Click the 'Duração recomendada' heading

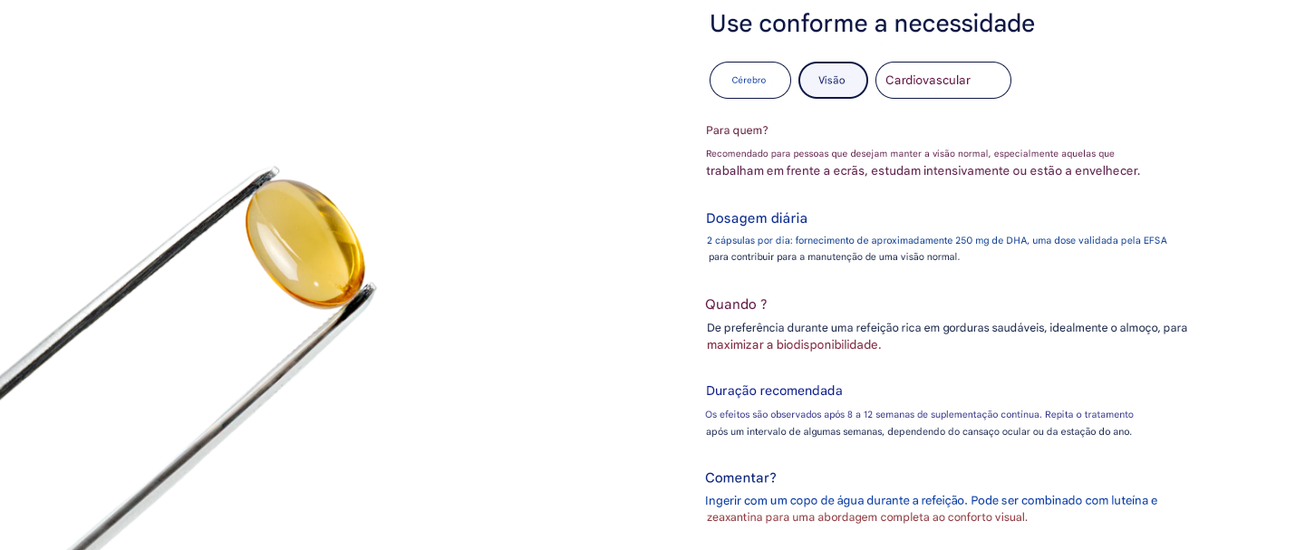[774, 391]
